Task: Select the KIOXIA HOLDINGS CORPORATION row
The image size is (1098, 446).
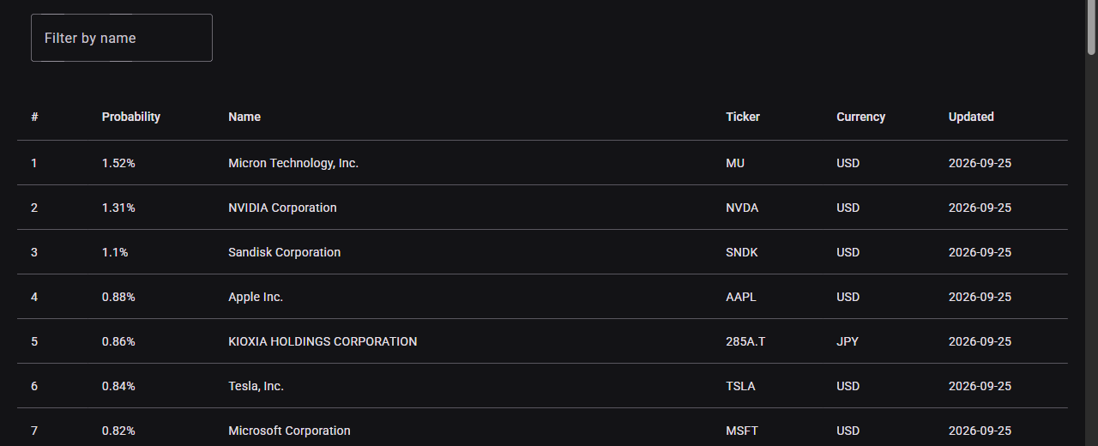Action: click(542, 341)
